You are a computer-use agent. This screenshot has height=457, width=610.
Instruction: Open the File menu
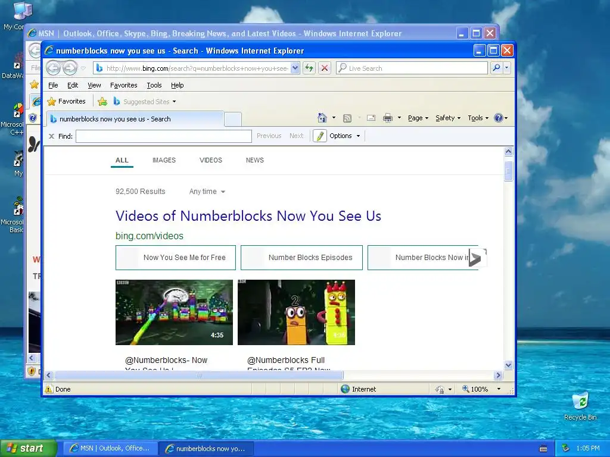[x=53, y=85]
